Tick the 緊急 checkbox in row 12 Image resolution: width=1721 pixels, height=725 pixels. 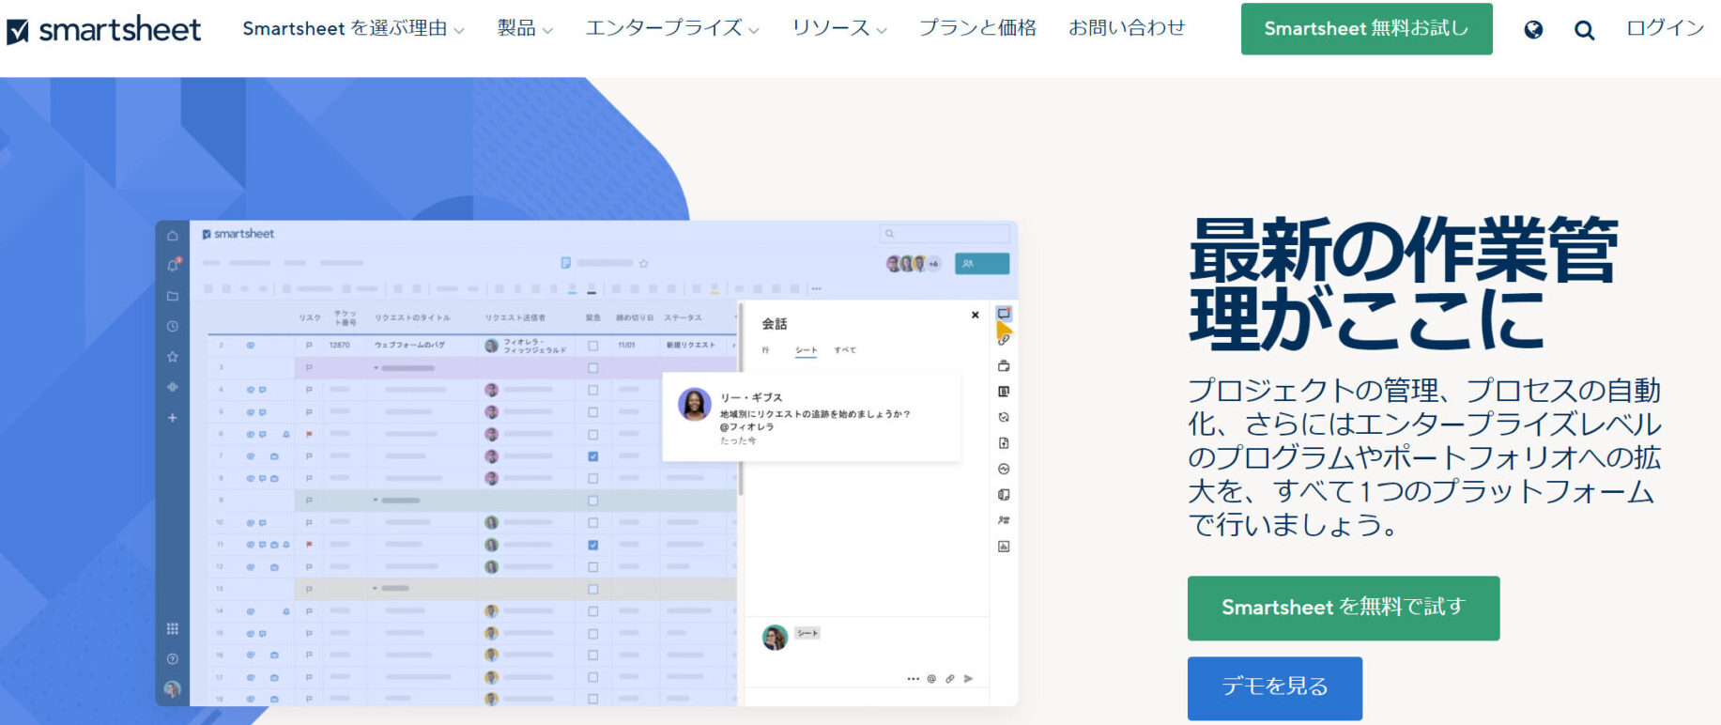point(592,566)
